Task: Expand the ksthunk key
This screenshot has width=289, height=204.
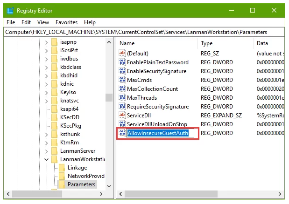Action: (46, 135)
